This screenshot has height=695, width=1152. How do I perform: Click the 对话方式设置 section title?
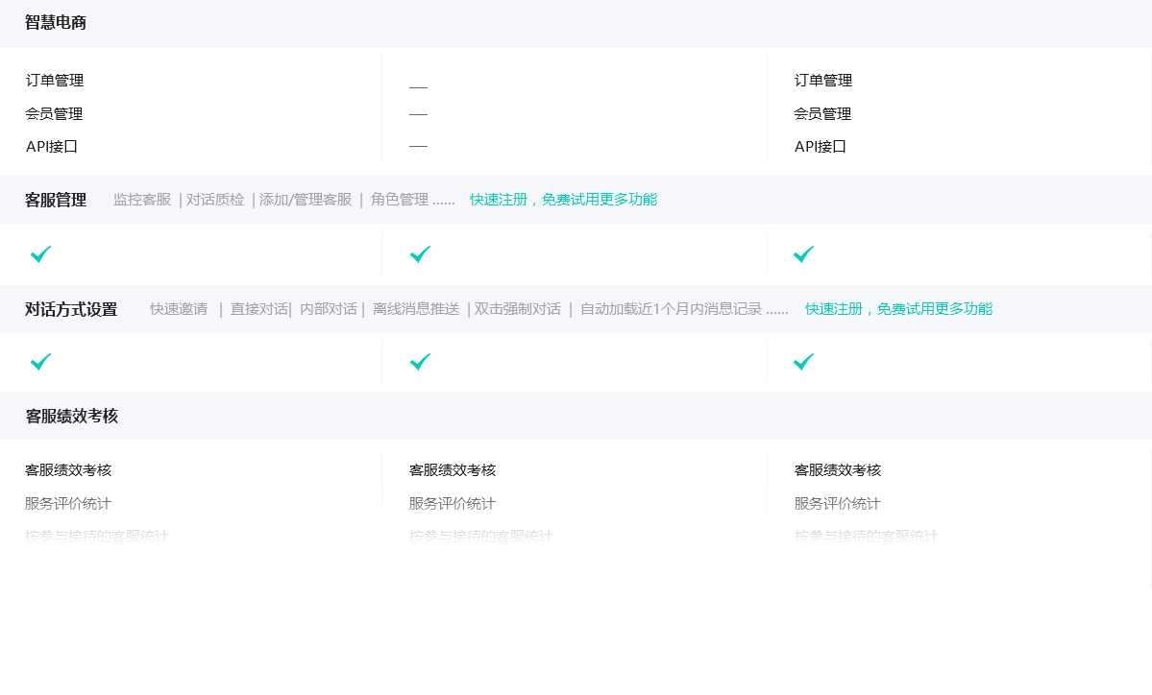click(71, 309)
